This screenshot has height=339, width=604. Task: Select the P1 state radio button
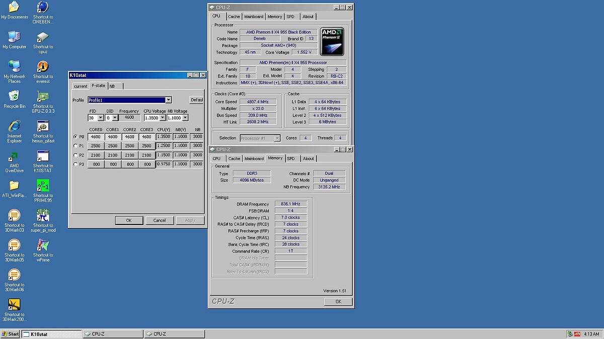point(75,146)
